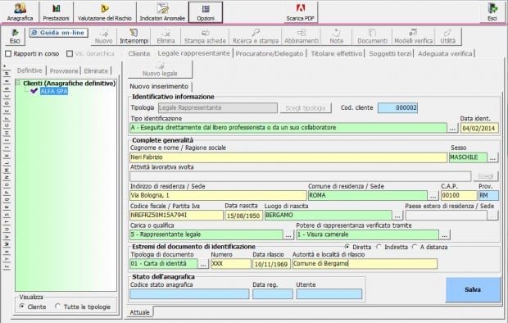Click the Interrompi toolbar icon
This screenshot has height=323, width=508.
pyautogui.click(x=134, y=36)
